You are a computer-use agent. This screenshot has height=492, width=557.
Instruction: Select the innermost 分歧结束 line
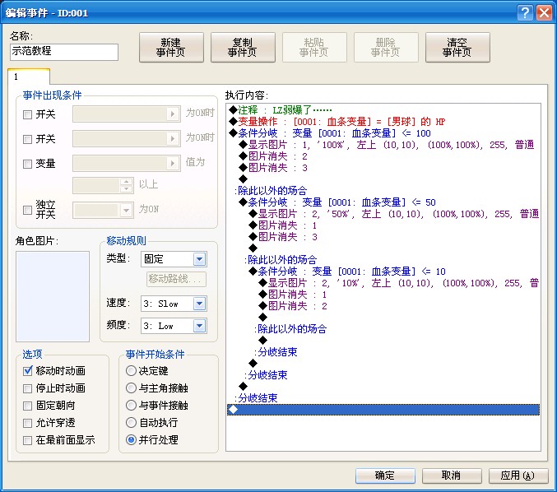coord(383,352)
